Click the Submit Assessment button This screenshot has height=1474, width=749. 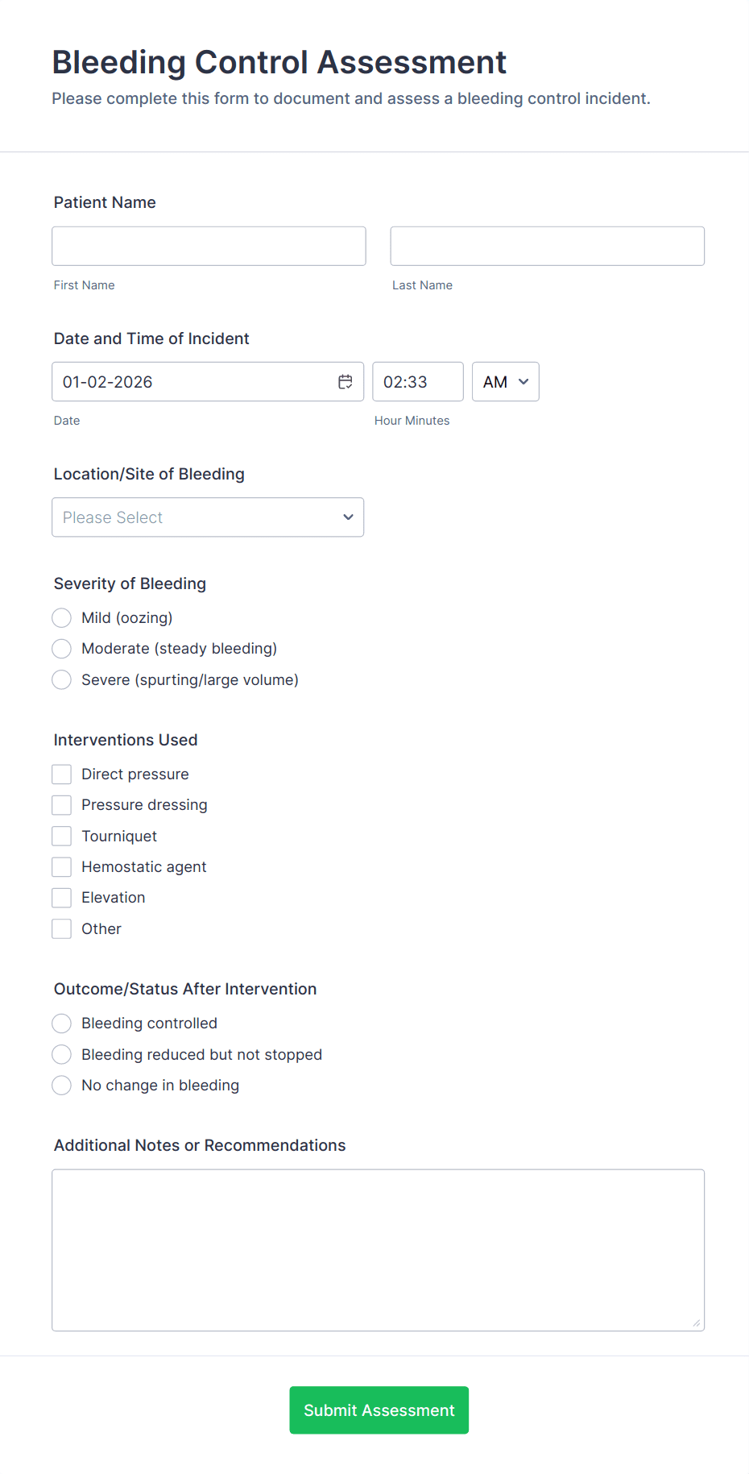point(379,1410)
